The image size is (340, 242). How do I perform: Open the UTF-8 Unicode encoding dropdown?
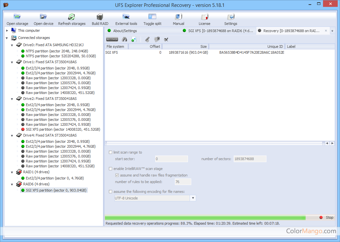(x=193, y=198)
